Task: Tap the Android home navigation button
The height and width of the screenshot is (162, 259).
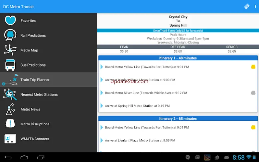Action: (x=24, y=157)
